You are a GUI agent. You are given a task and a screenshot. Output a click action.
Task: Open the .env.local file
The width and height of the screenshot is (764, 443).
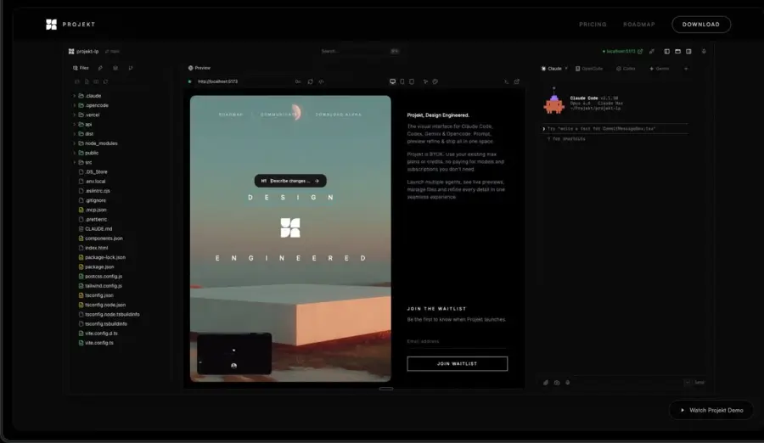point(92,182)
